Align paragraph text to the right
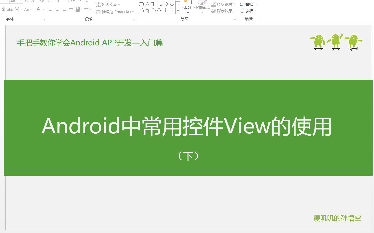Viewport: 374px width, 233px height. point(64,9)
